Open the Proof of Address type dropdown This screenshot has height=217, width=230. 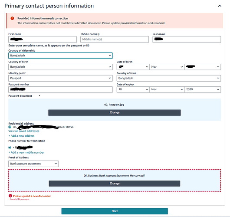[x=33, y=164]
